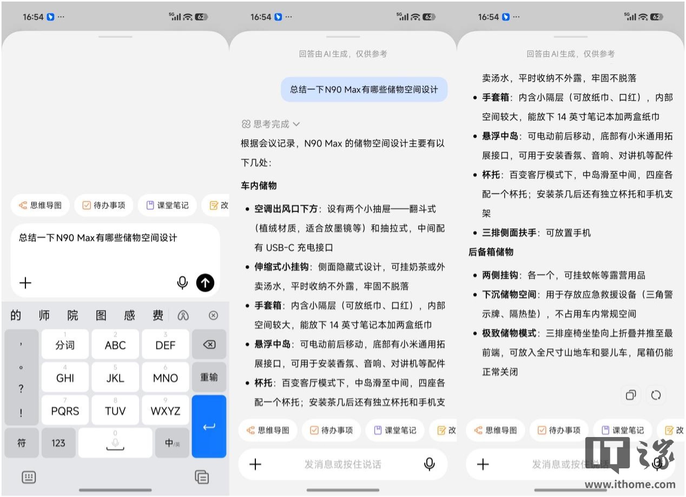686x497 pixels.
Task: Tap the 5G signal icon in right screen
Action: [x=630, y=16]
